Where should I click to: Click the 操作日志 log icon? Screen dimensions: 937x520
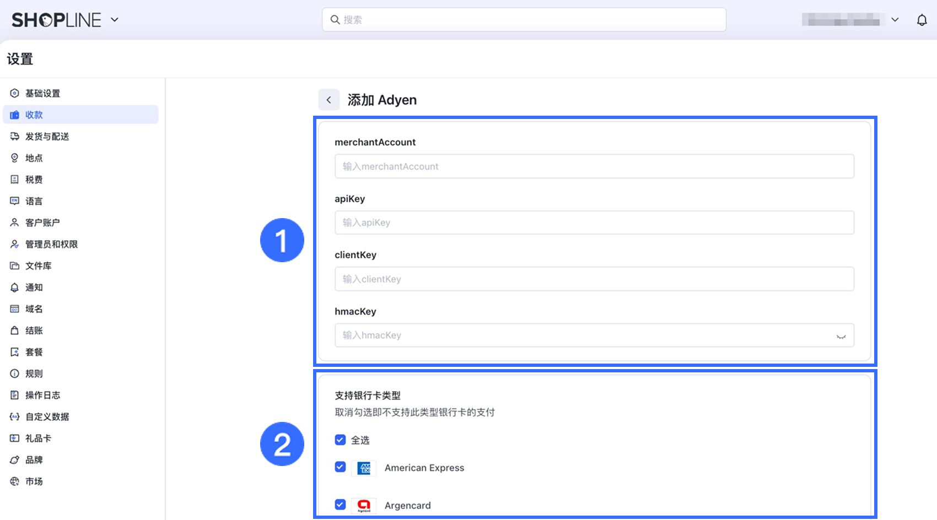15,395
